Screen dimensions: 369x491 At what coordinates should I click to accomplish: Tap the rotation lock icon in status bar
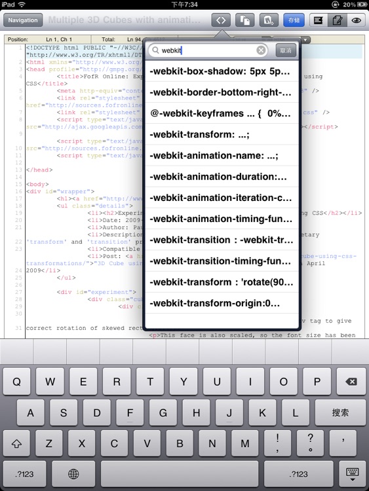pyautogui.click(x=336, y=5)
